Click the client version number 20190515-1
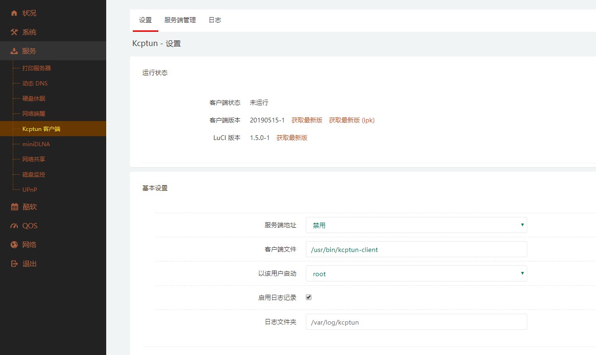 pyautogui.click(x=267, y=120)
